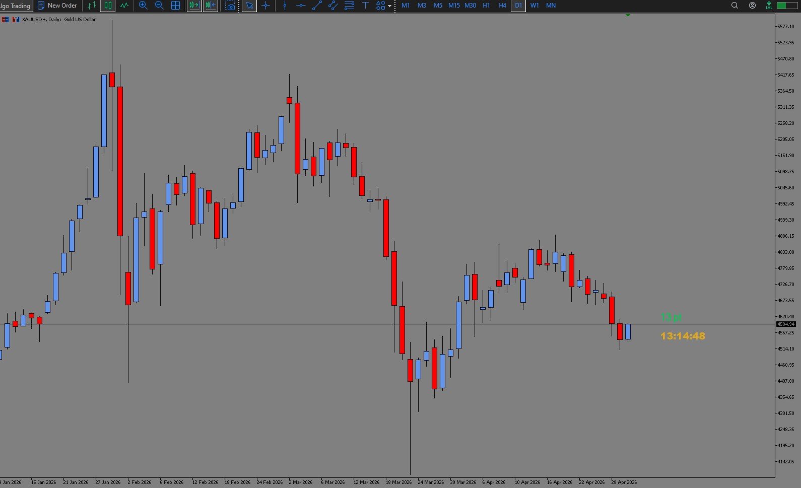Click the 10 Apr 2026 date label
This screenshot has height=488, width=801.
point(527,482)
